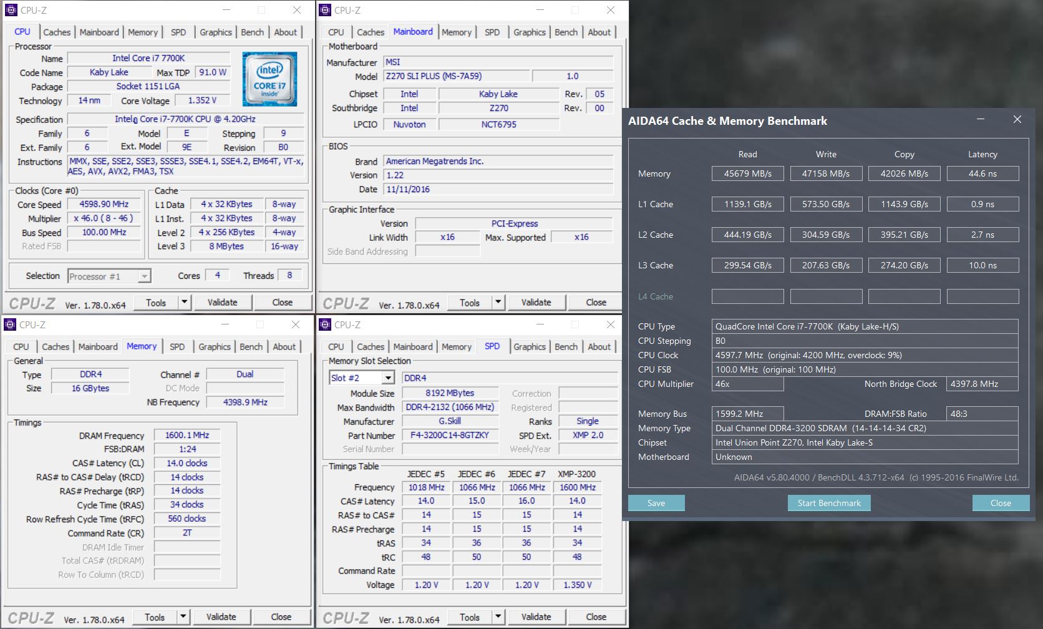Click the Memory Read result field in AIDA64
This screenshot has width=1043, height=629.
pos(747,174)
